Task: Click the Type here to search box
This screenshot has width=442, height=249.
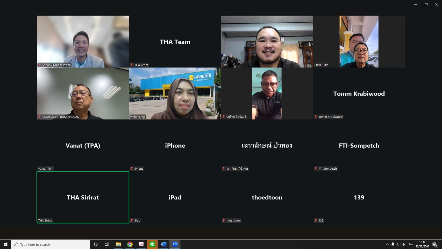Action: pyautogui.click(x=51, y=244)
